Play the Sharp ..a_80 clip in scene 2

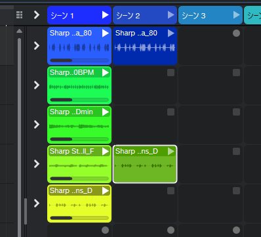pos(171,33)
